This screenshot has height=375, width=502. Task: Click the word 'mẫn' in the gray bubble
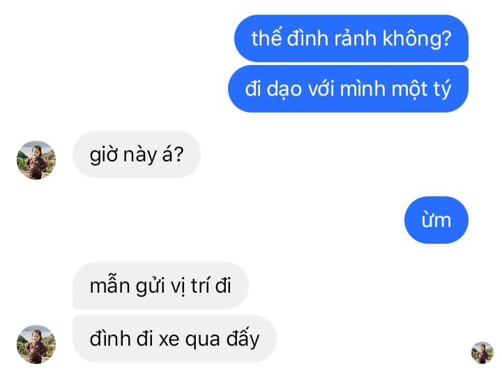pyautogui.click(x=109, y=285)
